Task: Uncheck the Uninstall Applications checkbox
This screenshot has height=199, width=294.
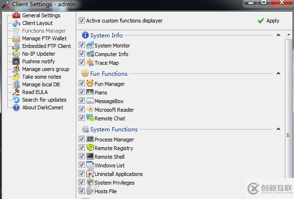Action: point(82,174)
